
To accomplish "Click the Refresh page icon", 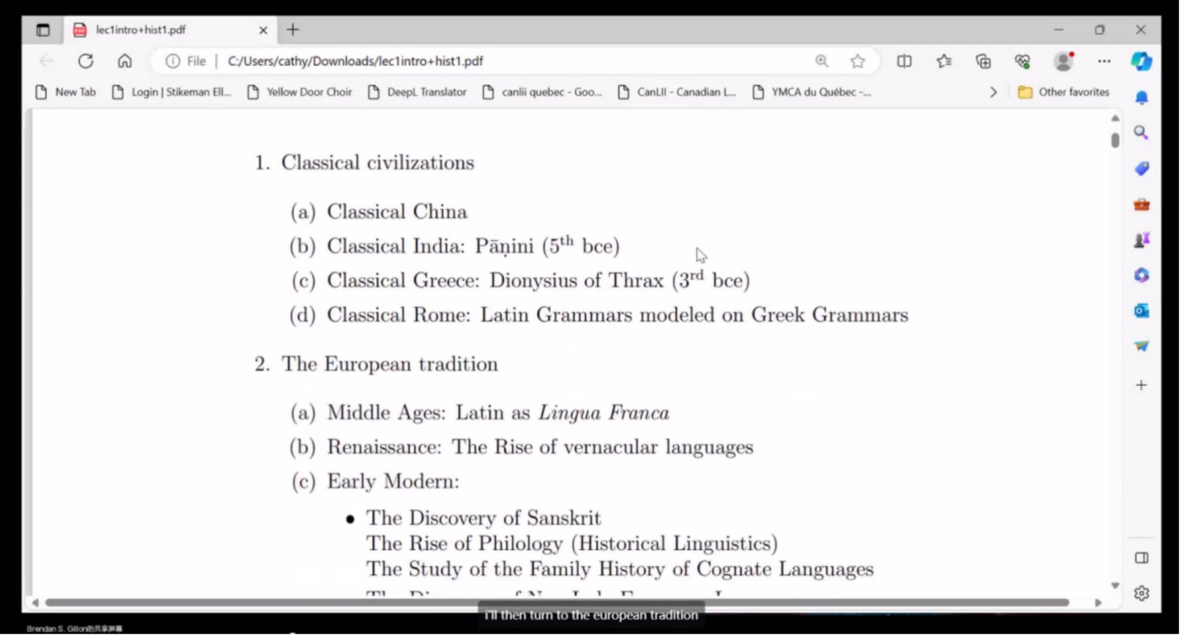I will tap(85, 61).
